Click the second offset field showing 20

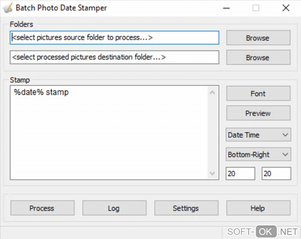point(276,173)
